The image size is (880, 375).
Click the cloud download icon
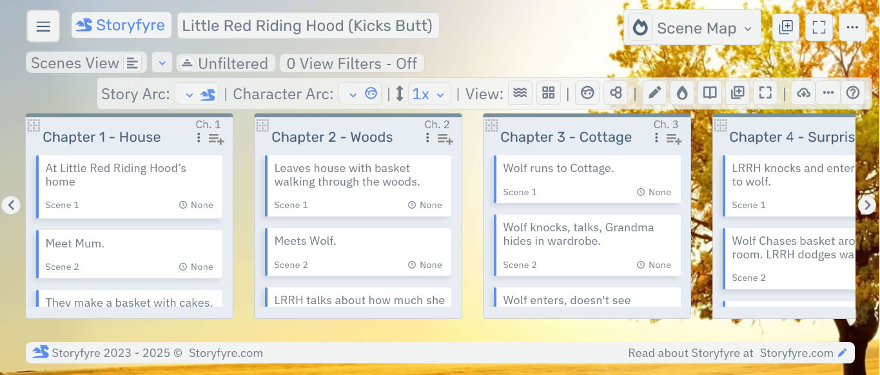803,93
